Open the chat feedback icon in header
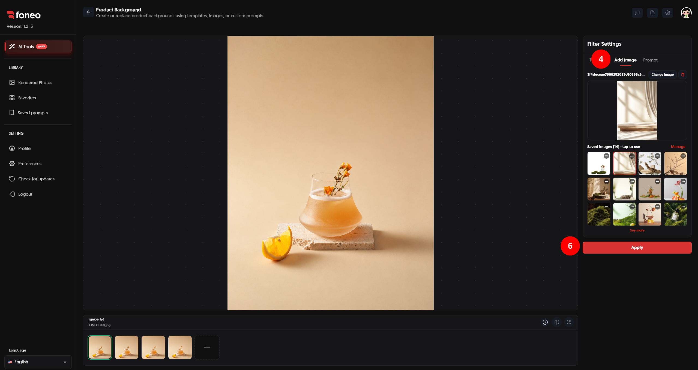This screenshot has height=370, width=698. [637, 13]
